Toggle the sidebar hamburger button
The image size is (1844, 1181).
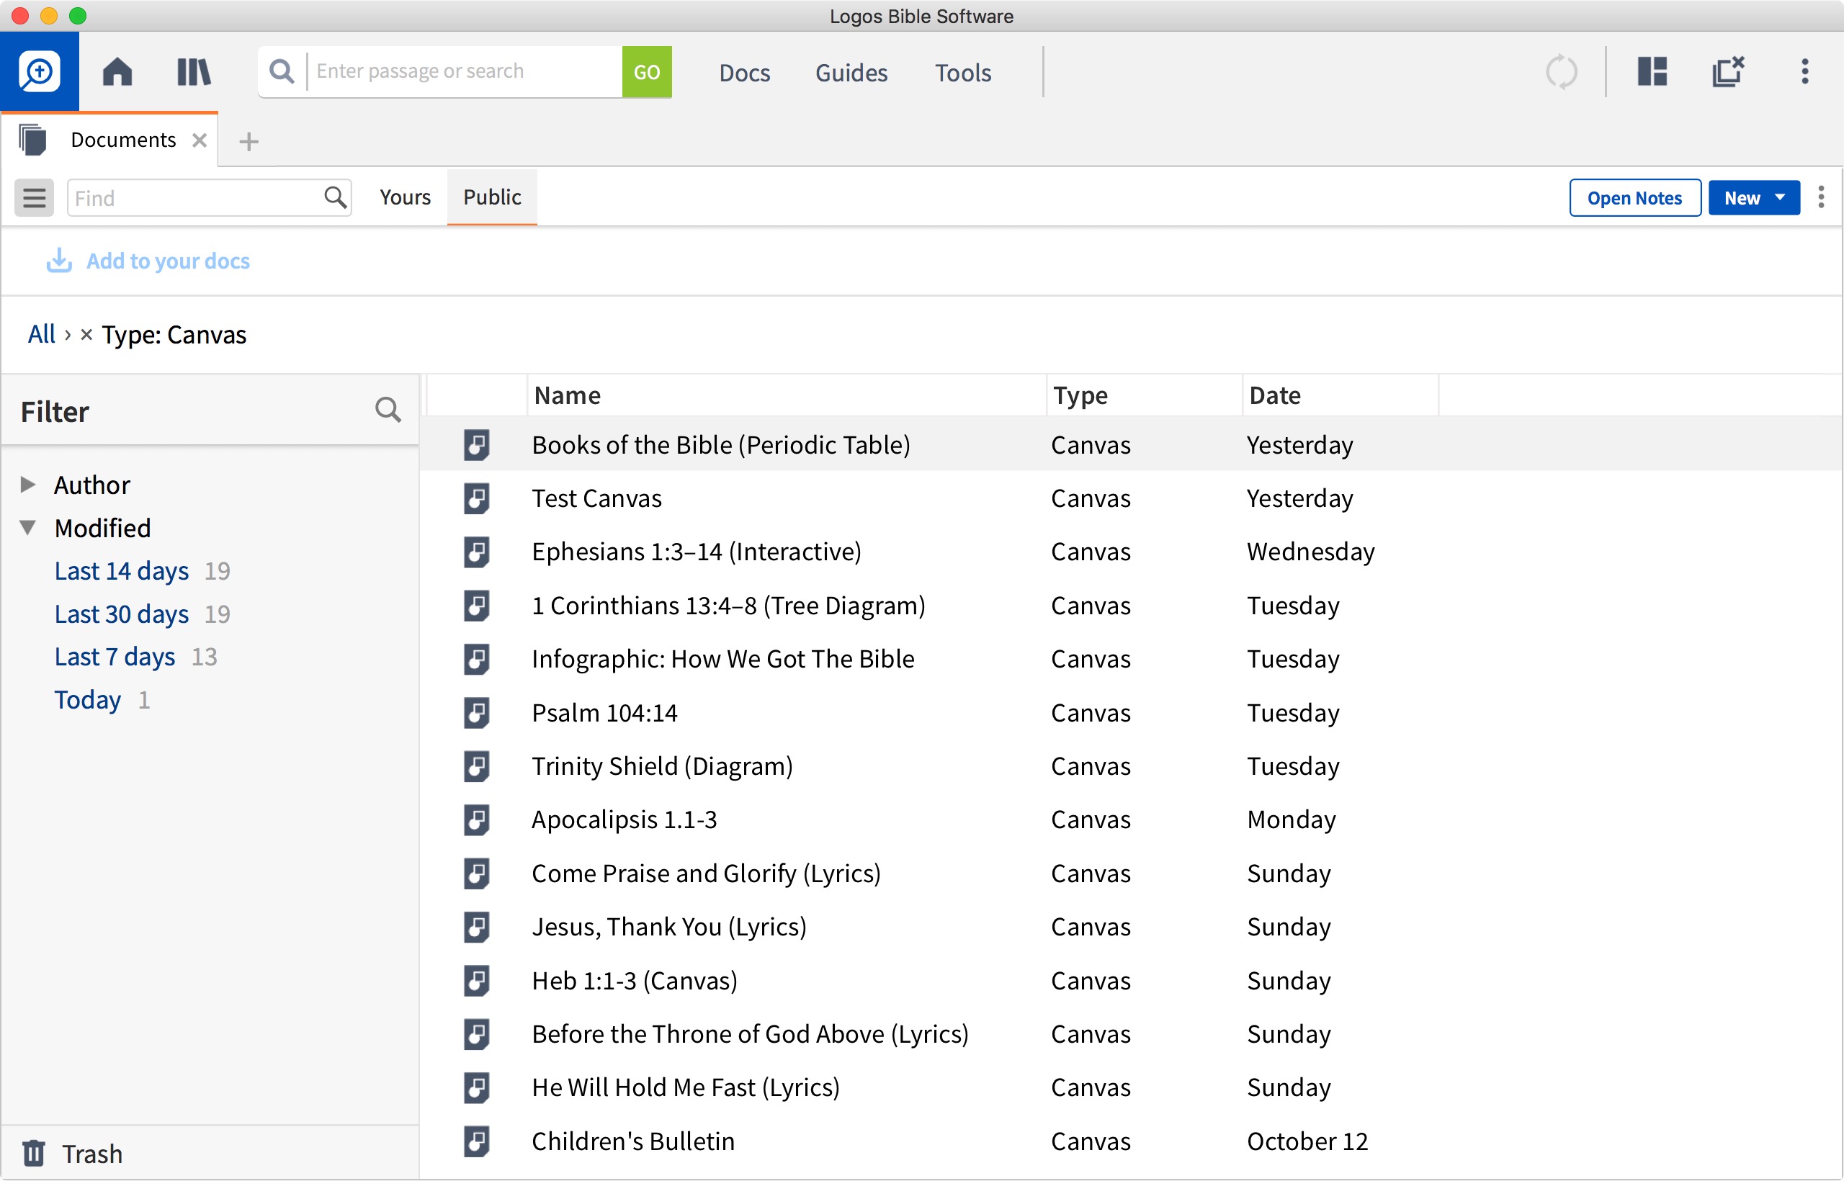pos(35,198)
